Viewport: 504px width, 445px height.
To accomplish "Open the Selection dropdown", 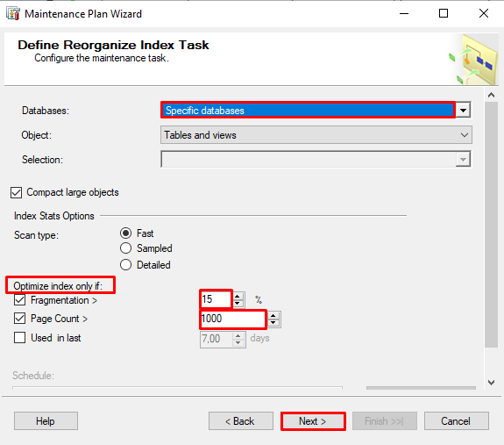I will click(316, 159).
